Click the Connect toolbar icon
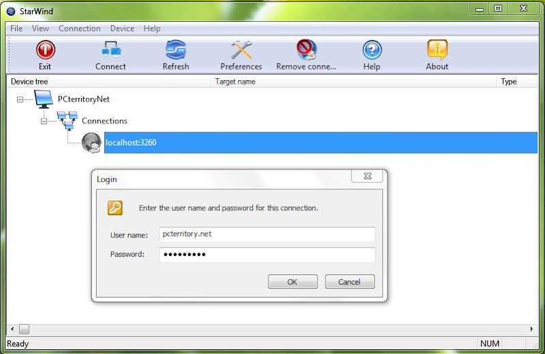Image resolution: width=545 pixels, height=354 pixels. tap(111, 50)
